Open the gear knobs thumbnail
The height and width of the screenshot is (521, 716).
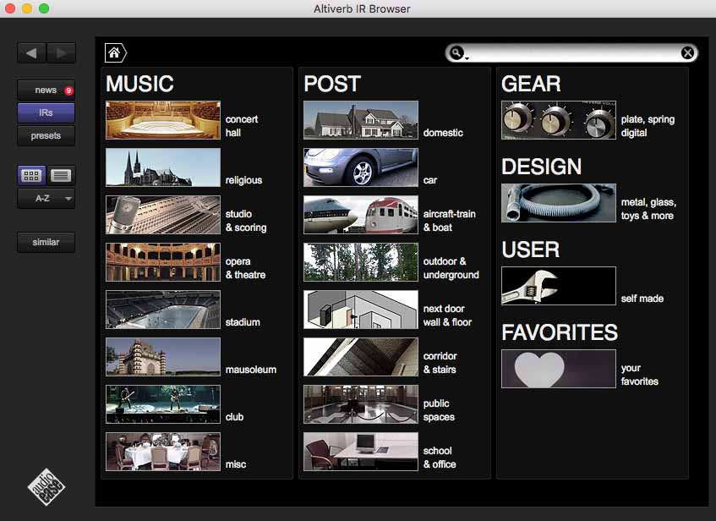[559, 120]
